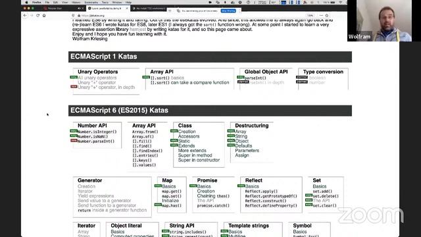Click the Stop Sharing button

(228, 11)
